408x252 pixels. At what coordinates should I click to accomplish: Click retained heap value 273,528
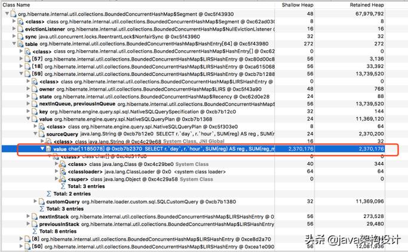tap(374, 216)
